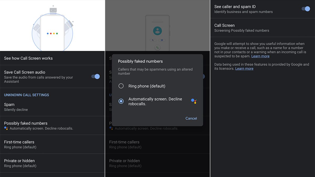Click the Unknown Call Settings header
The image size is (315, 177).
[x=27, y=95]
